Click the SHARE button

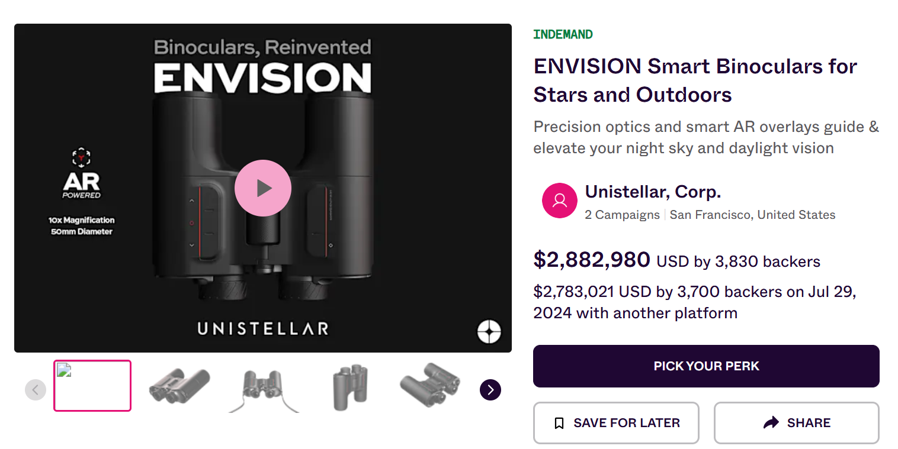click(x=797, y=423)
